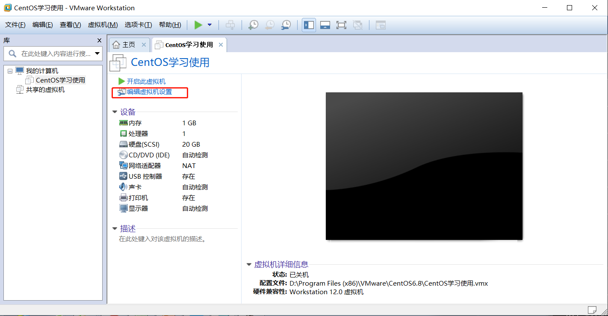Take a snapshot using the toolbar icon
This screenshot has height=316, width=608.
pyautogui.click(x=254, y=25)
